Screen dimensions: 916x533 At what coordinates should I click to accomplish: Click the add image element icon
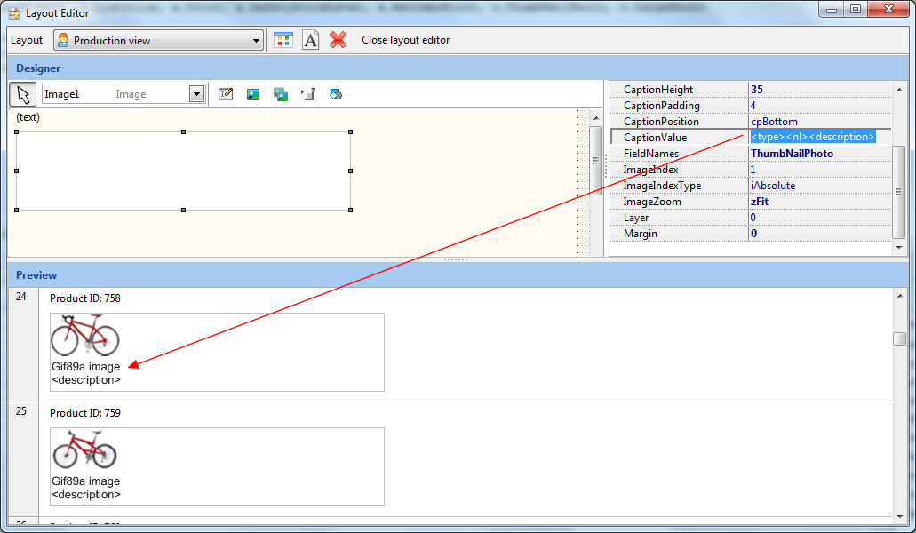(253, 94)
